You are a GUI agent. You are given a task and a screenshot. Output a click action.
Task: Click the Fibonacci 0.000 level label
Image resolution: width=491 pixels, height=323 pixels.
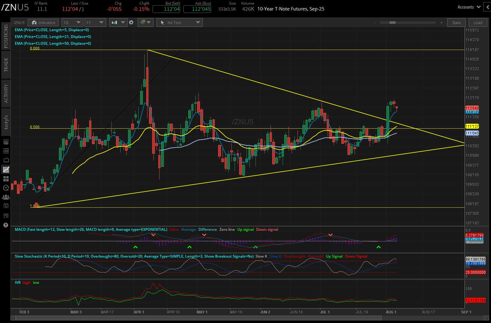tap(35, 48)
